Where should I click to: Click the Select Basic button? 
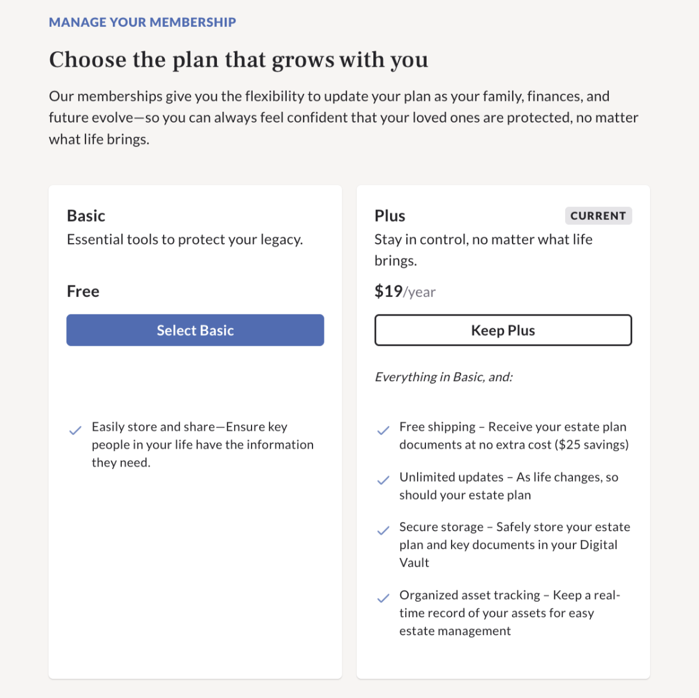[195, 330]
